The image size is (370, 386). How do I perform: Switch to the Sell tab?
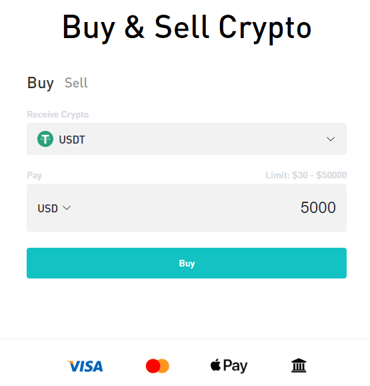pyautogui.click(x=76, y=83)
